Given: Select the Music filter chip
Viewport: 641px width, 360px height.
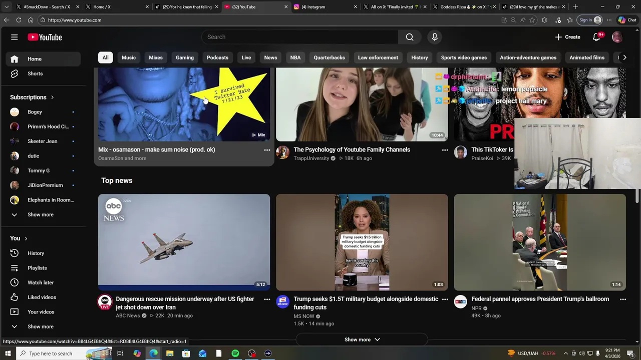Looking at the screenshot, I should (x=129, y=57).
